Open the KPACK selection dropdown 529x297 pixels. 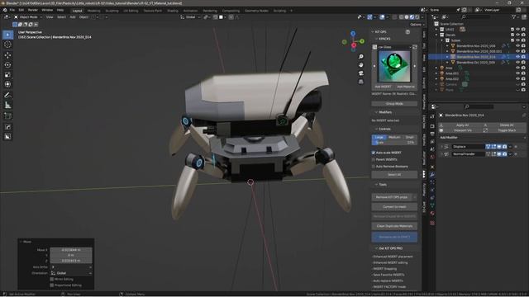(395, 47)
